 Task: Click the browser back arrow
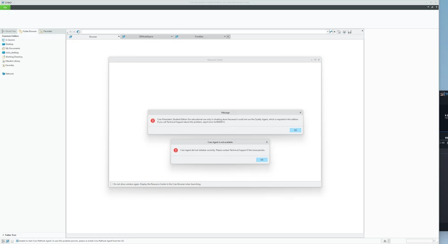coord(70,32)
